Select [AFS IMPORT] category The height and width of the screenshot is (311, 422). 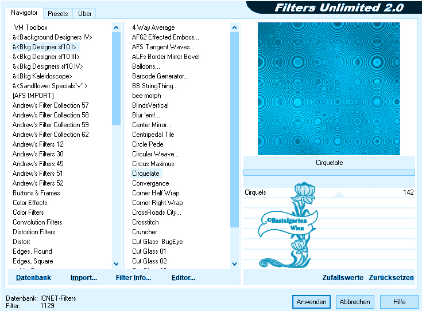coord(33,96)
